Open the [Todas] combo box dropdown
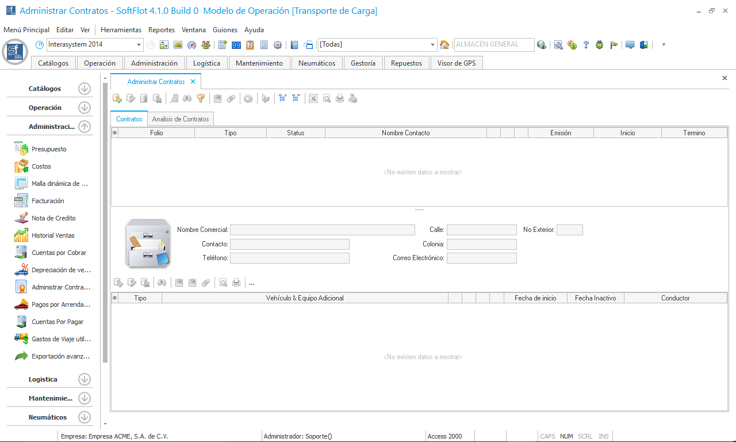 [433, 45]
